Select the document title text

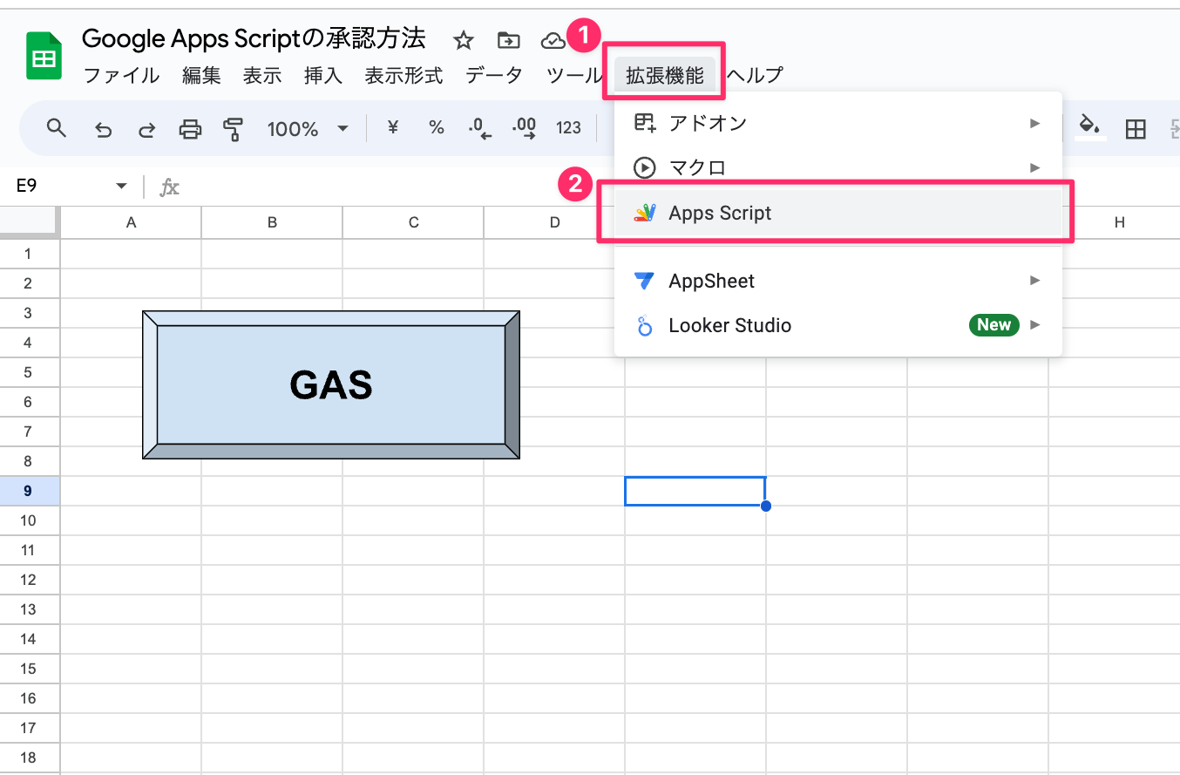point(254,38)
